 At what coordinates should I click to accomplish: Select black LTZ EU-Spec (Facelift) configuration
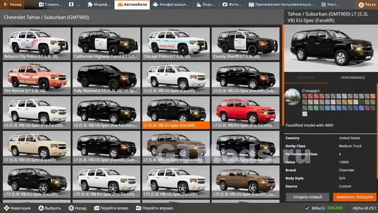click(37, 182)
